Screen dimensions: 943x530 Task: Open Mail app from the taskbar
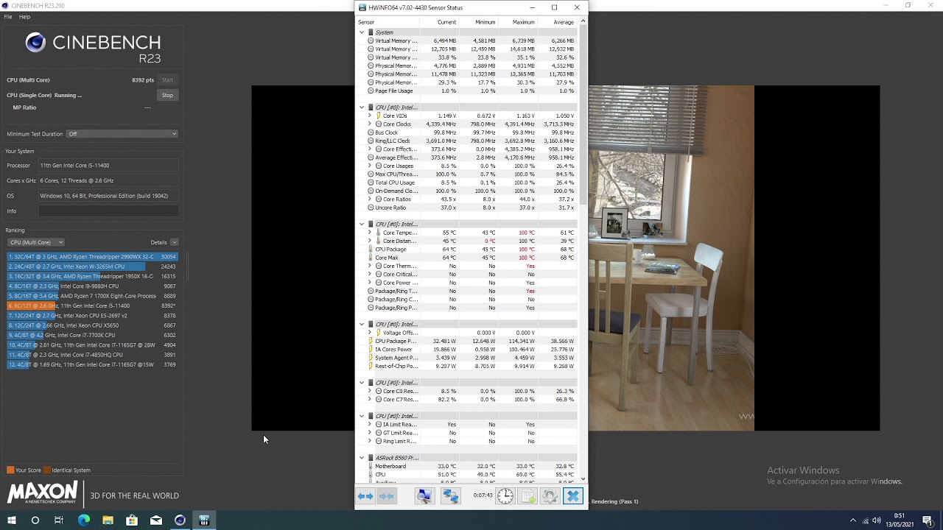156,520
